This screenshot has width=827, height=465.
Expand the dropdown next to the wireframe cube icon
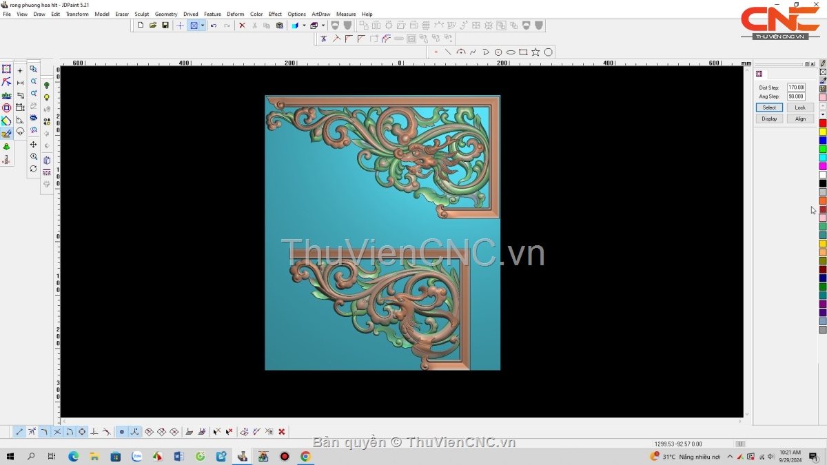tap(323, 25)
